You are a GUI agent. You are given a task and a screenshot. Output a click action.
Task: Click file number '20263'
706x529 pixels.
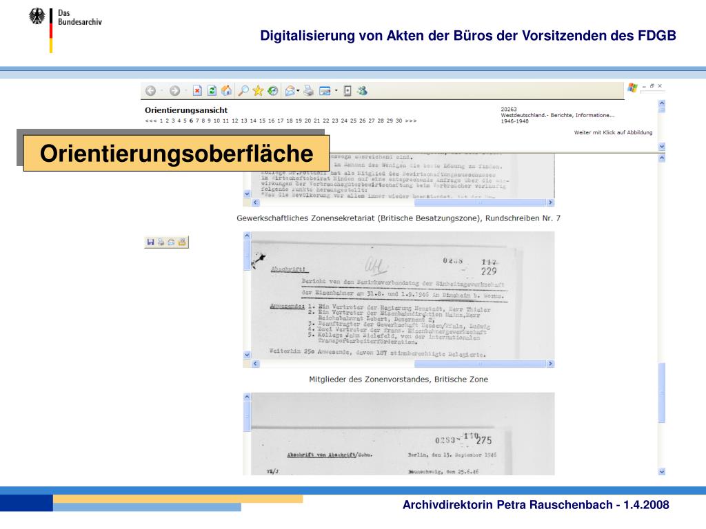[509, 110]
